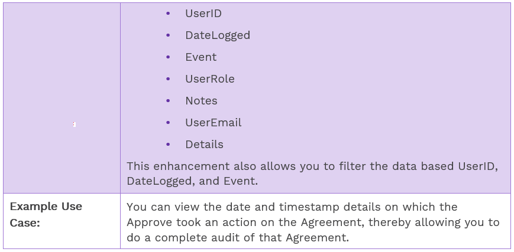Image resolution: width=514 pixels, height=252 pixels.
Task: Click the Event bullet item
Action: [x=201, y=57]
